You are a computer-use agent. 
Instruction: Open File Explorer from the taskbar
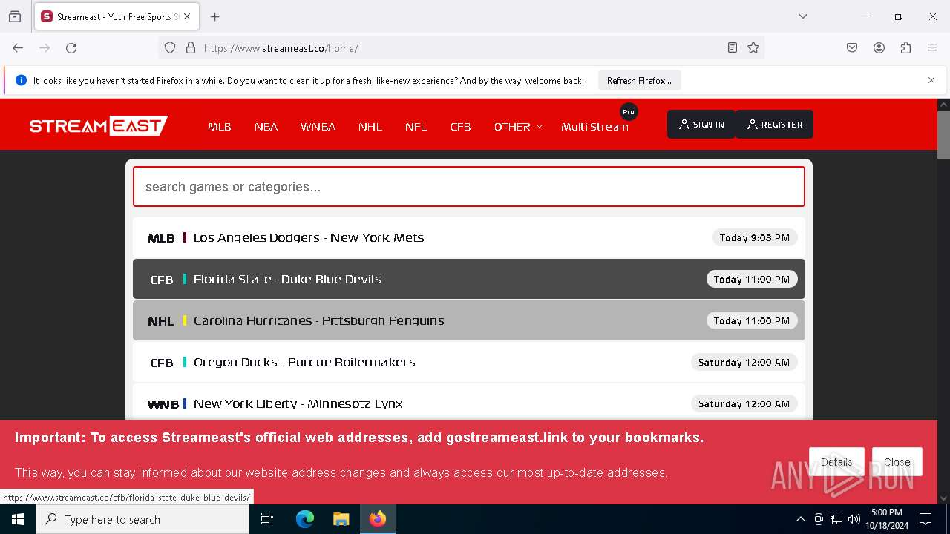click(x=341, y=519)
